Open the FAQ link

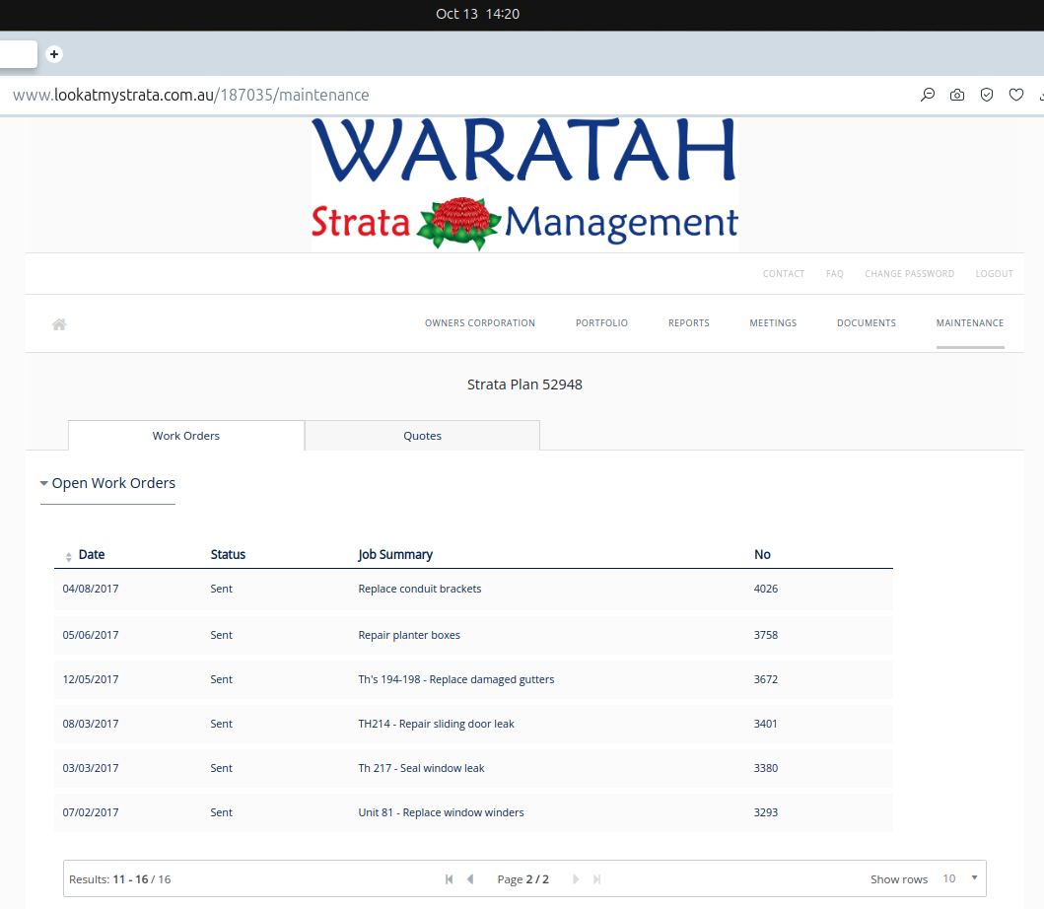835,274
